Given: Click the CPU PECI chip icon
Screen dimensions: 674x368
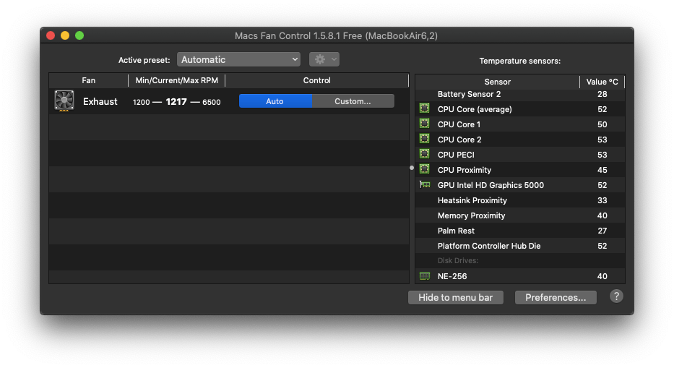Looking at the screenshot, I should click(x=424, y=154).
